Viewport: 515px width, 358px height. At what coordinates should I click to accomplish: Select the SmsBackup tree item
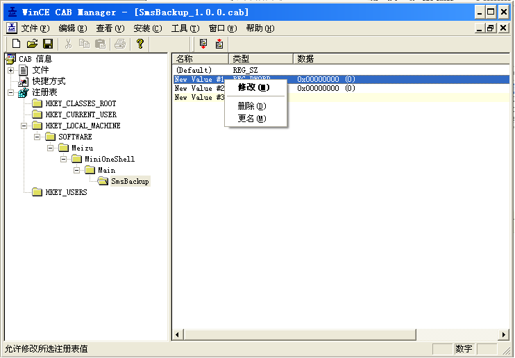130,181
